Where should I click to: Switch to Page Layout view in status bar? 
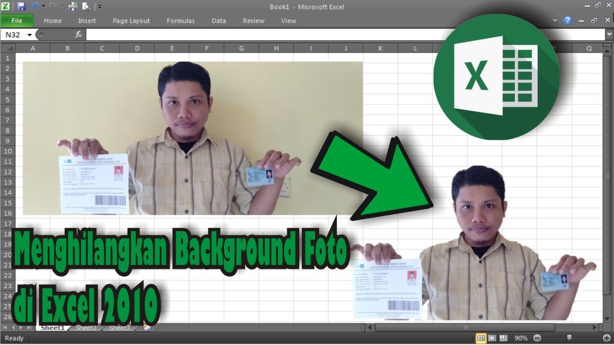click(492, 338)
